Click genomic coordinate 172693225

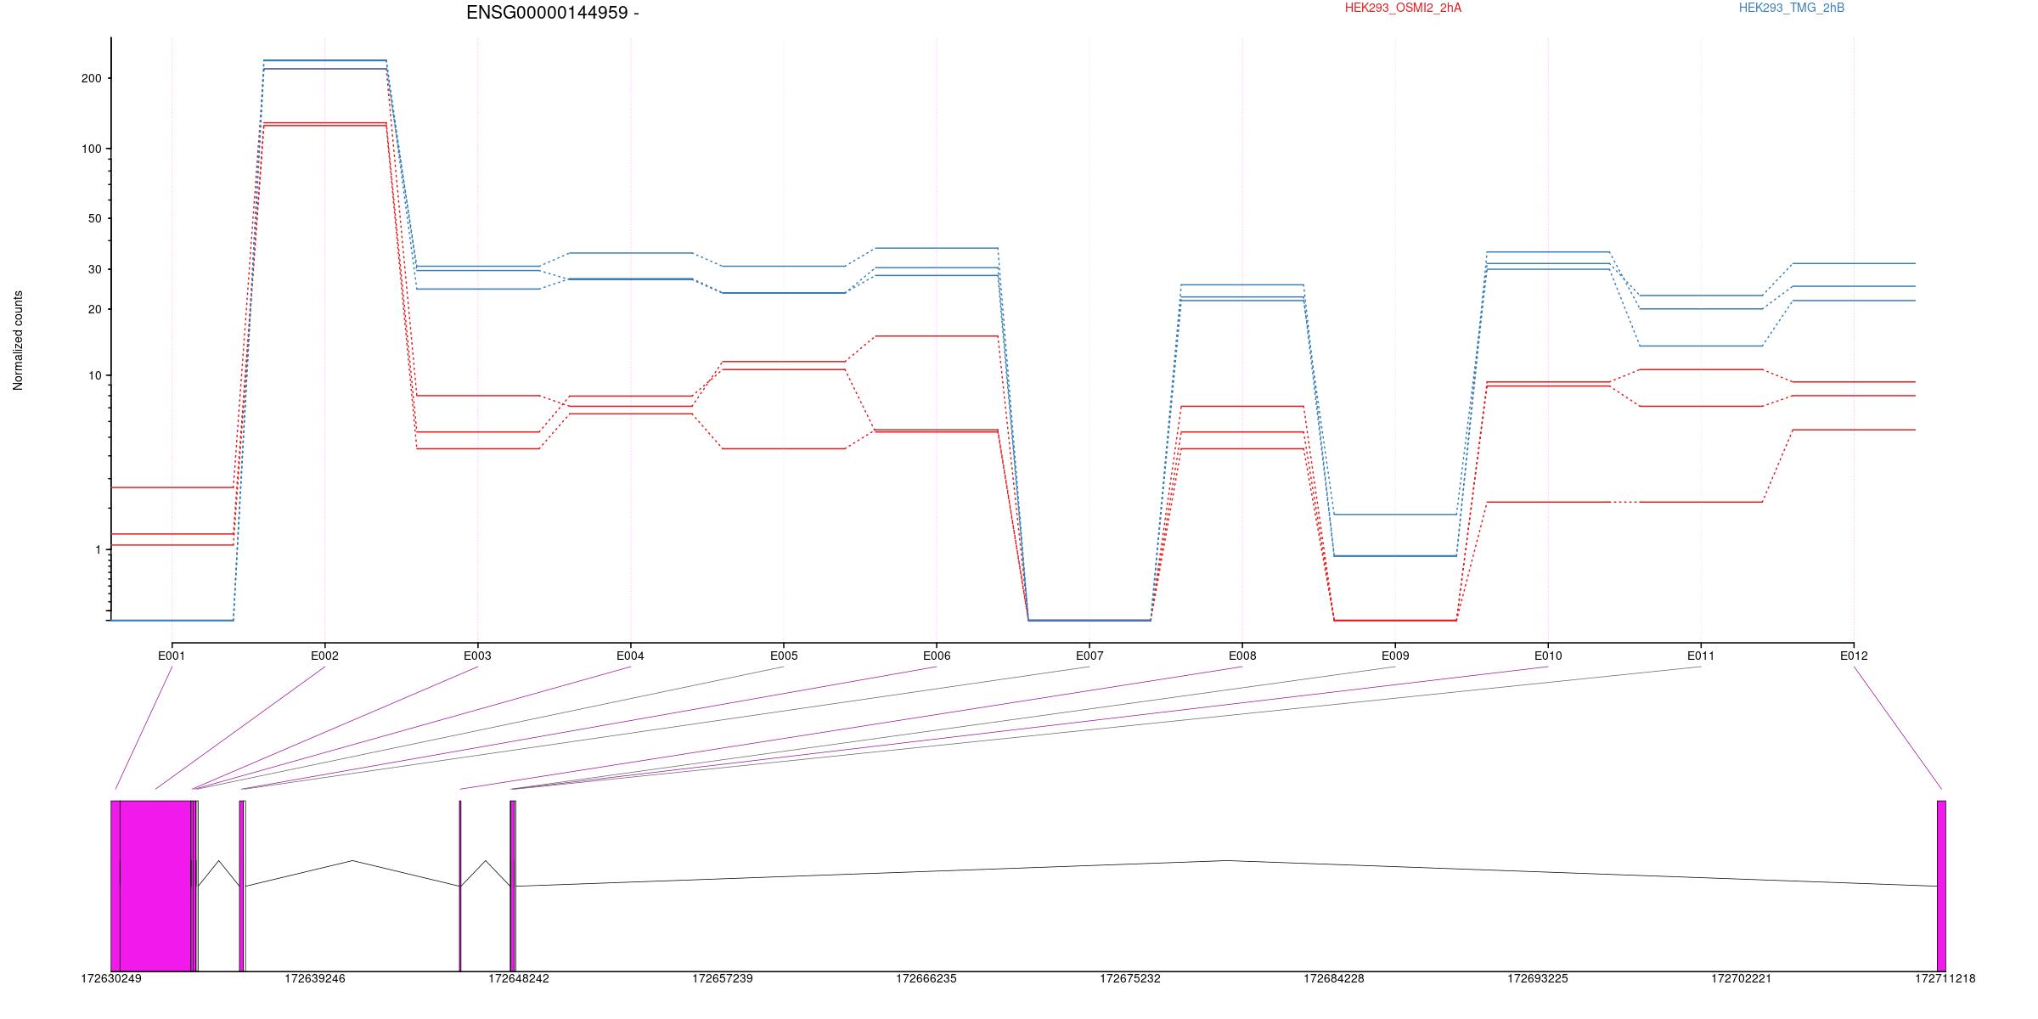click(x=1538, y=978)
